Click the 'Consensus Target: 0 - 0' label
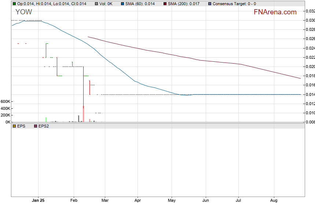 234,4
